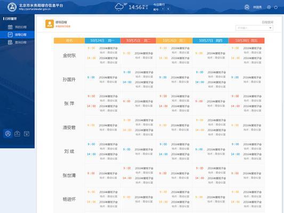Select the person icon in bottom sidebar
Viewport: 284px width, 213px height.
(8, 134)
